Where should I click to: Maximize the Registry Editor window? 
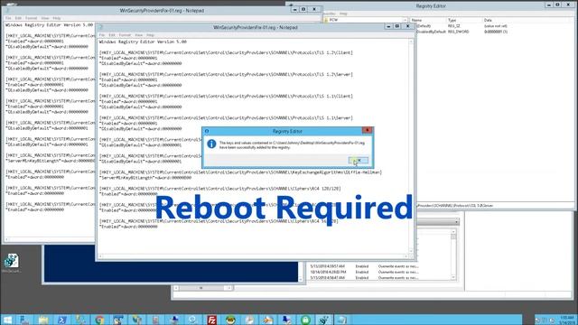(557, 5)
